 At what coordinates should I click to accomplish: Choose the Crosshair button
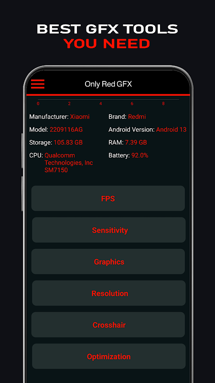[108, 325]
